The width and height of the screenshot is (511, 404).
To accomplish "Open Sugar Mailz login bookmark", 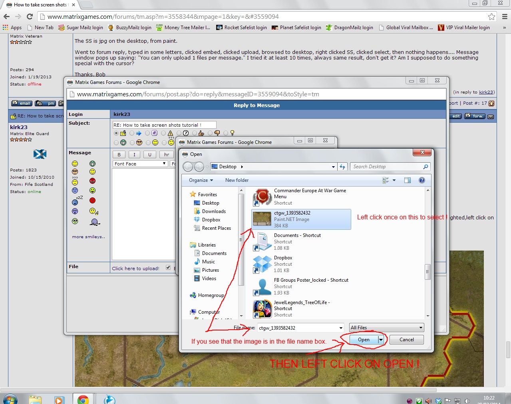I will (x=81, y=28).
